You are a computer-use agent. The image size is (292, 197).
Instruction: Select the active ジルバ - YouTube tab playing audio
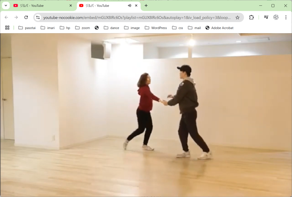click(x=108, y=6)
